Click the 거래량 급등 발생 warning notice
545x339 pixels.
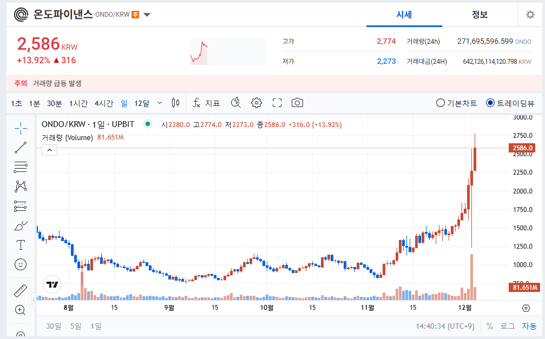pos(57,83)
